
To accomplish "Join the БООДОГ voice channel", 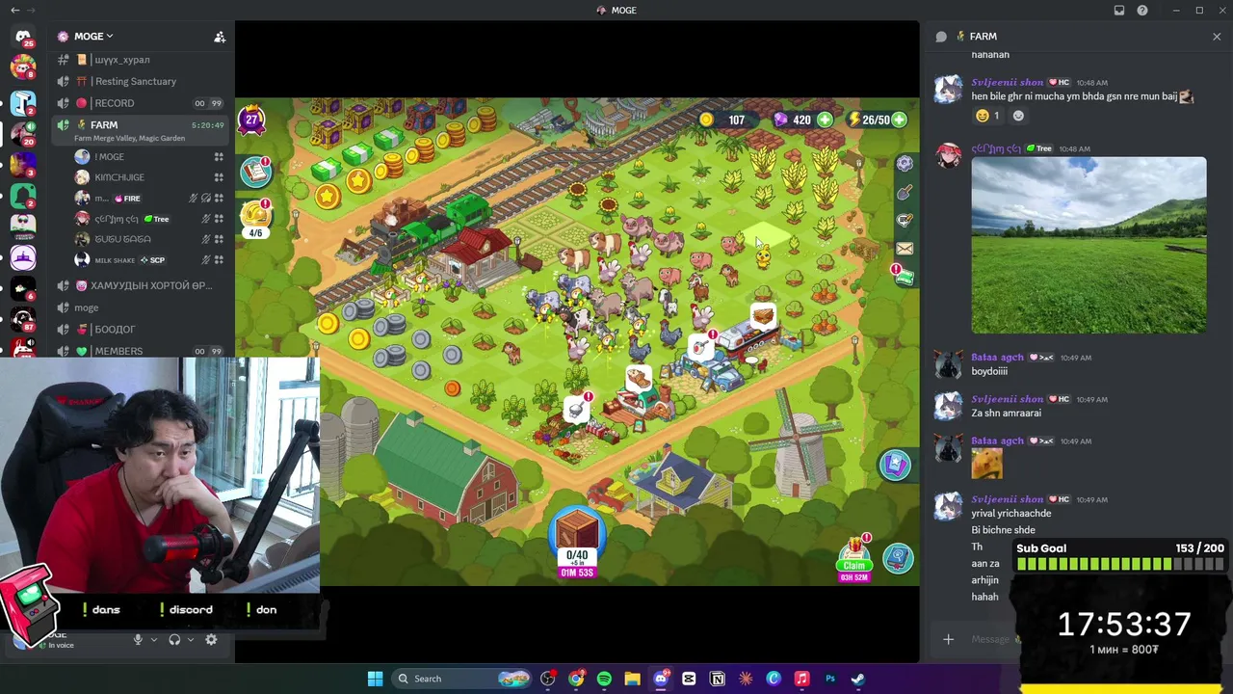I will pyautogui.click(x=141, y=330).
